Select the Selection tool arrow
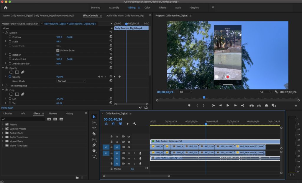 click(x=94, y=117)
